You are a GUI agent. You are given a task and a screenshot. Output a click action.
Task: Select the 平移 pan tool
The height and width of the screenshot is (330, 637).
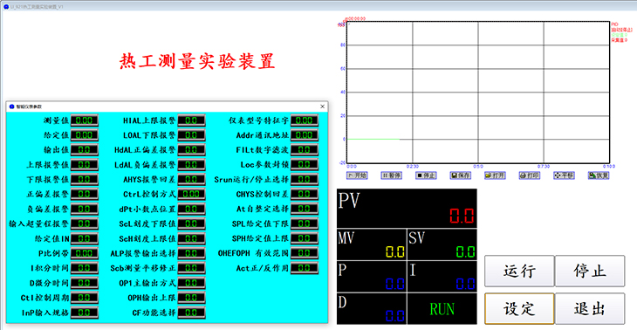(x=564, y=175)
